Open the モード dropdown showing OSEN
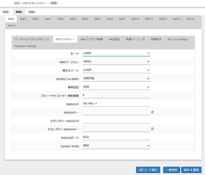Image resolution: width=205 pixels, height=175 pixels. (x=116, y=53)
